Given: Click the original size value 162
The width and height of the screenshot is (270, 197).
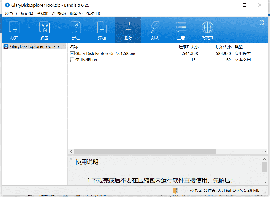Looking at the screenshot, I should point(227,60).
